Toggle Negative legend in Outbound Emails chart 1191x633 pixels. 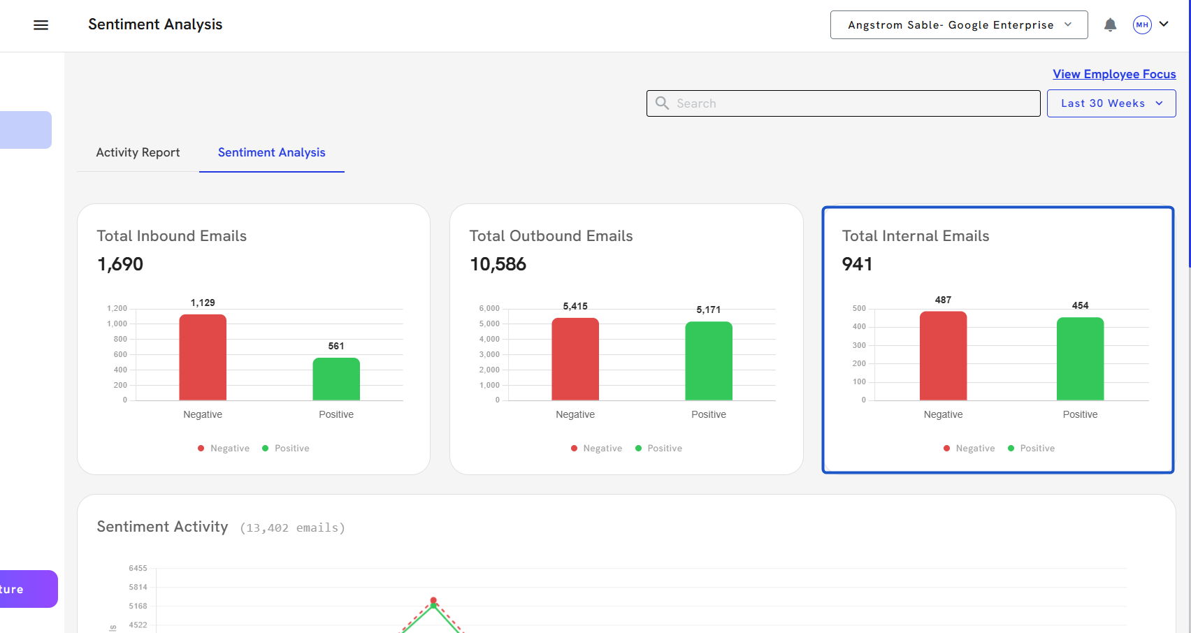tap(595, 449)
